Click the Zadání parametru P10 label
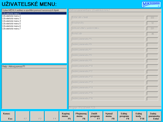The image size is (163, 122). click(x=108, y=66)
